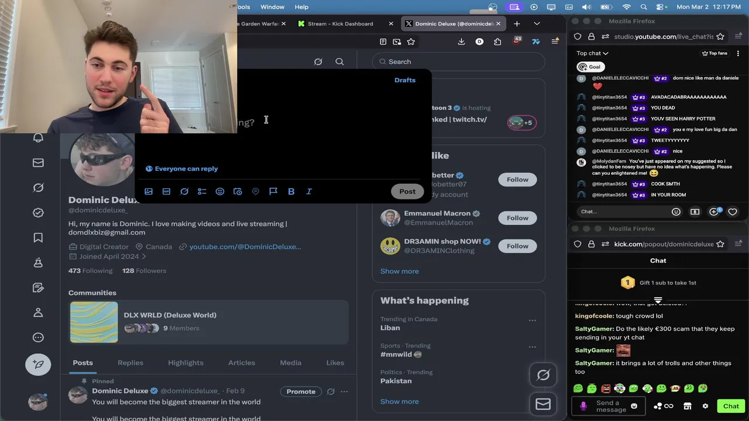Click Show more under who to follow
Screen dimensions: 749x421
coord(400,271)
